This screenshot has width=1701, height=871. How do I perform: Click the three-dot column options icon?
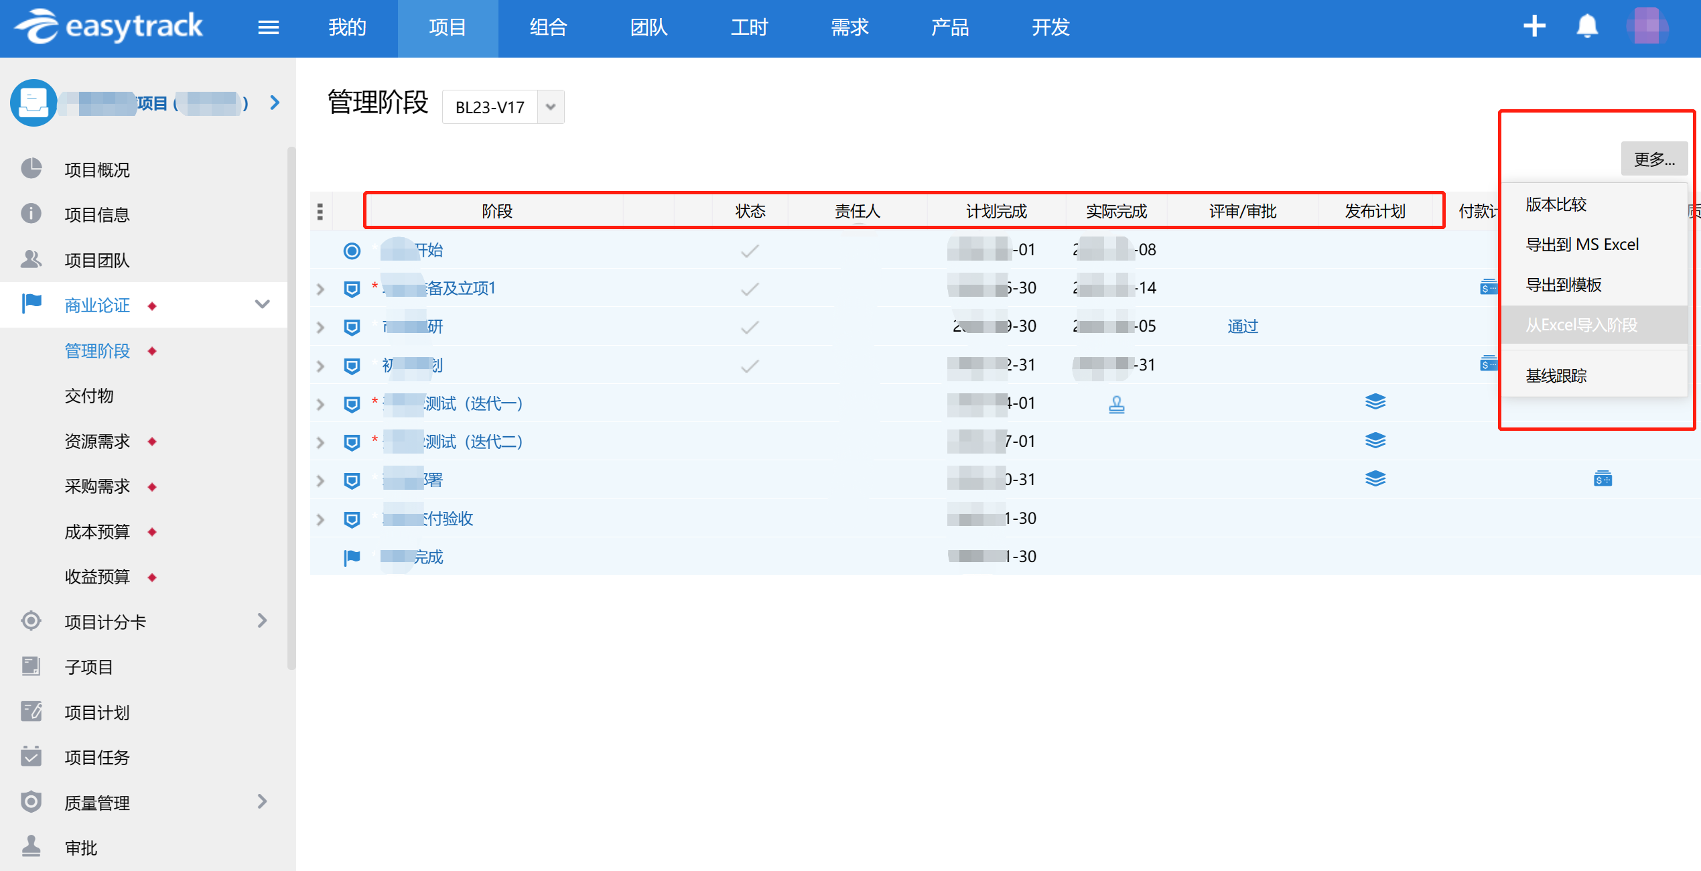[320, 212]
